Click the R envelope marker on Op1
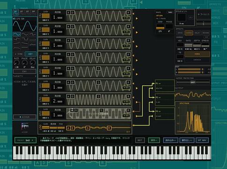 pos(128,13)
